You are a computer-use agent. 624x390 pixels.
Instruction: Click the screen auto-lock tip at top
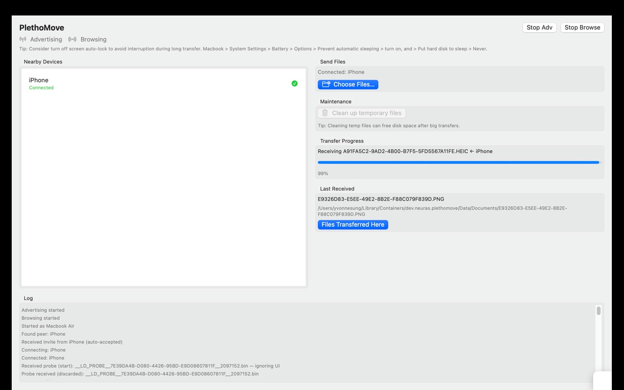(x=253, y=49)
